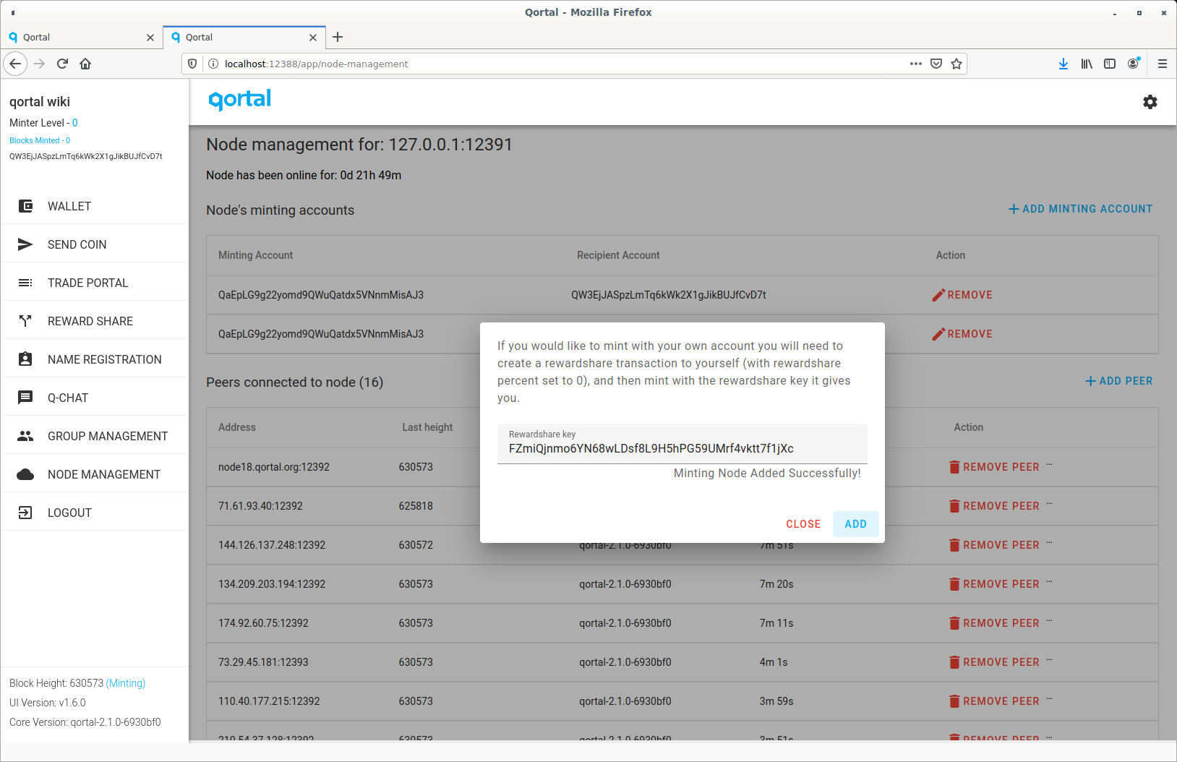
Task: Open Node Management via its cloud icon
Action: pos(25,474)
